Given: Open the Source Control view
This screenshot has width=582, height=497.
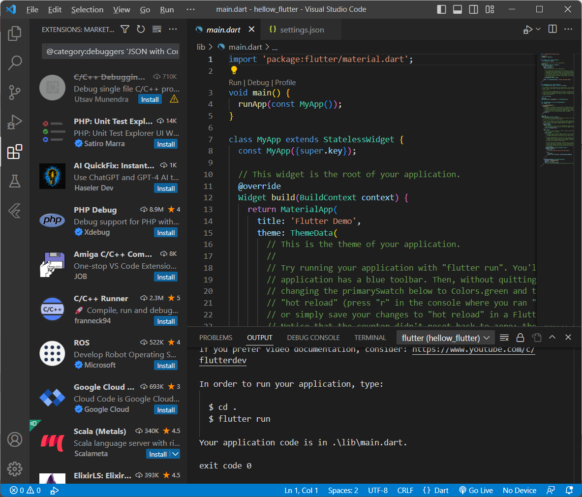Looking at the screenshot, I should 15,93.
